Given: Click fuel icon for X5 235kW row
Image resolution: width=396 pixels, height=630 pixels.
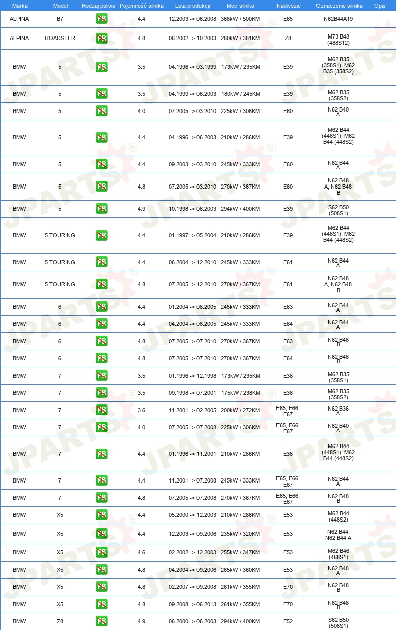Looking at the screenshot, I should pyautogui.click(x=101, y=534).
